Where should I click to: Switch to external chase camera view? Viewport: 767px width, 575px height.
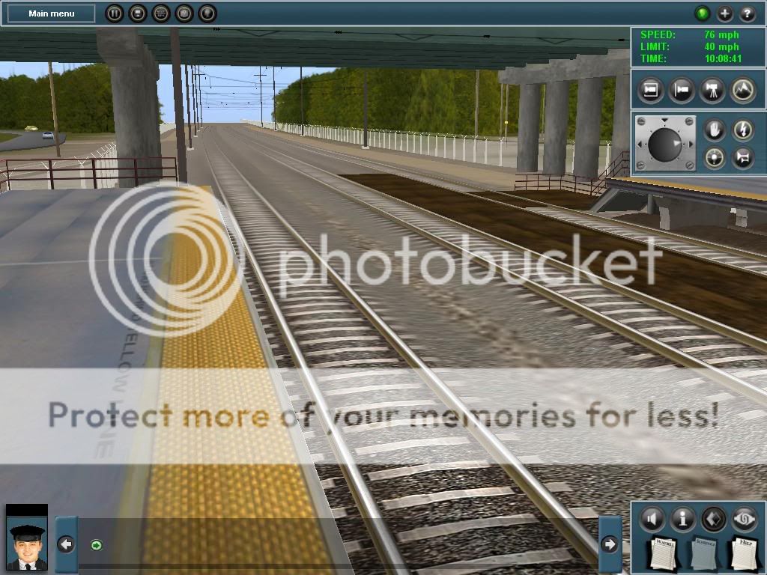(x=682, y=91)
